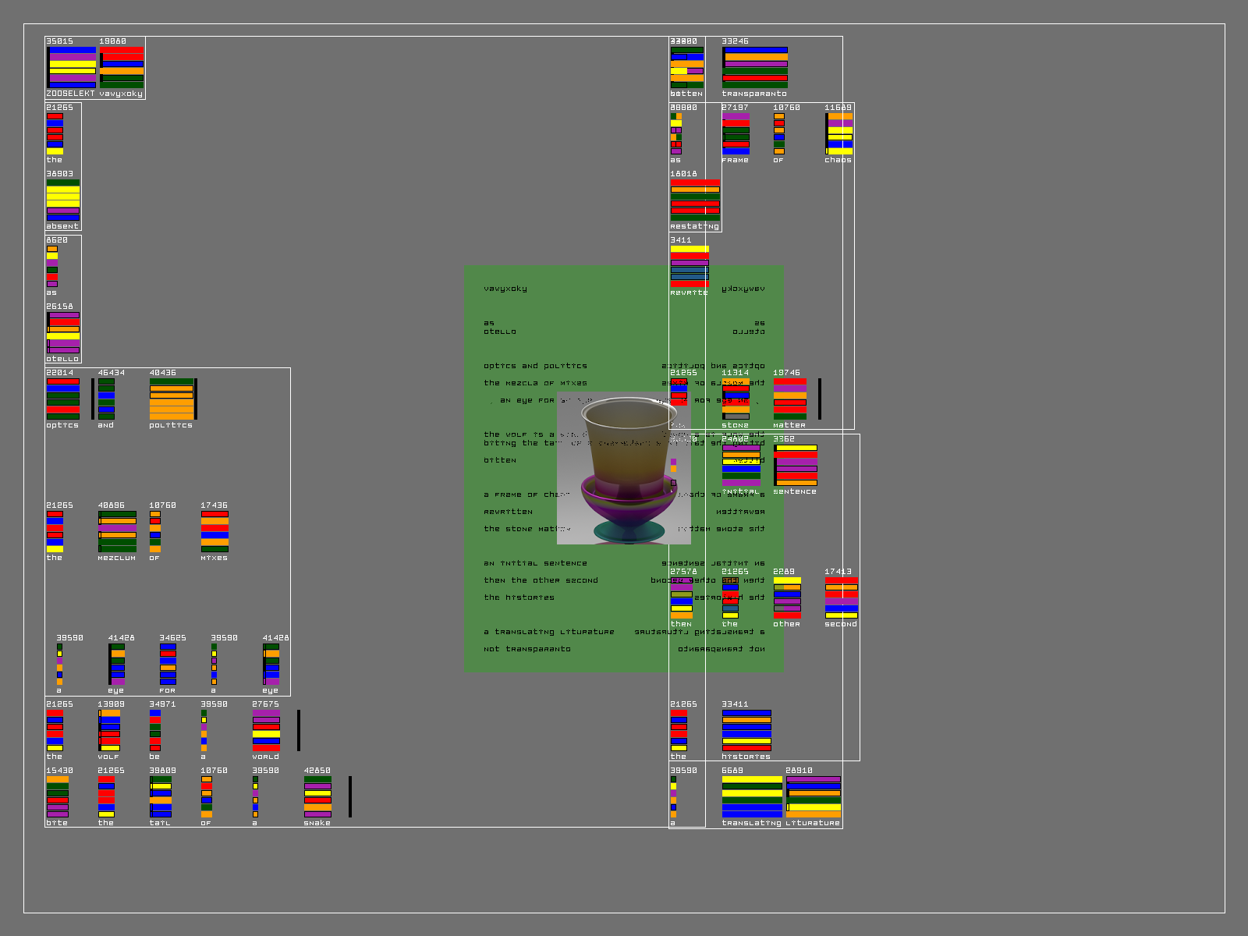Viewport: 1248px width, 936px height.
Task: Select the snake word block
Action: [x=317, y=796]
